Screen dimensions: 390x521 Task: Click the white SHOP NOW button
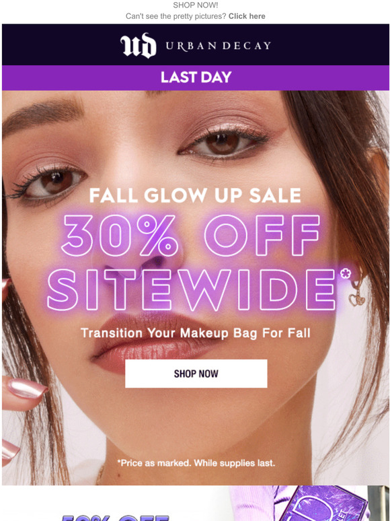pyautogui.click(x=196, y=374)
